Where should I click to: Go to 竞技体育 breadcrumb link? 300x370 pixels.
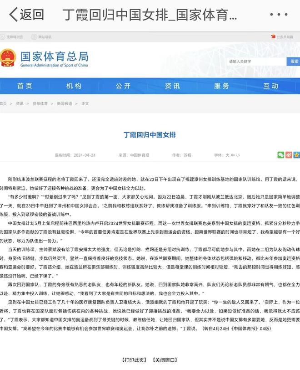tap(40, 104)
